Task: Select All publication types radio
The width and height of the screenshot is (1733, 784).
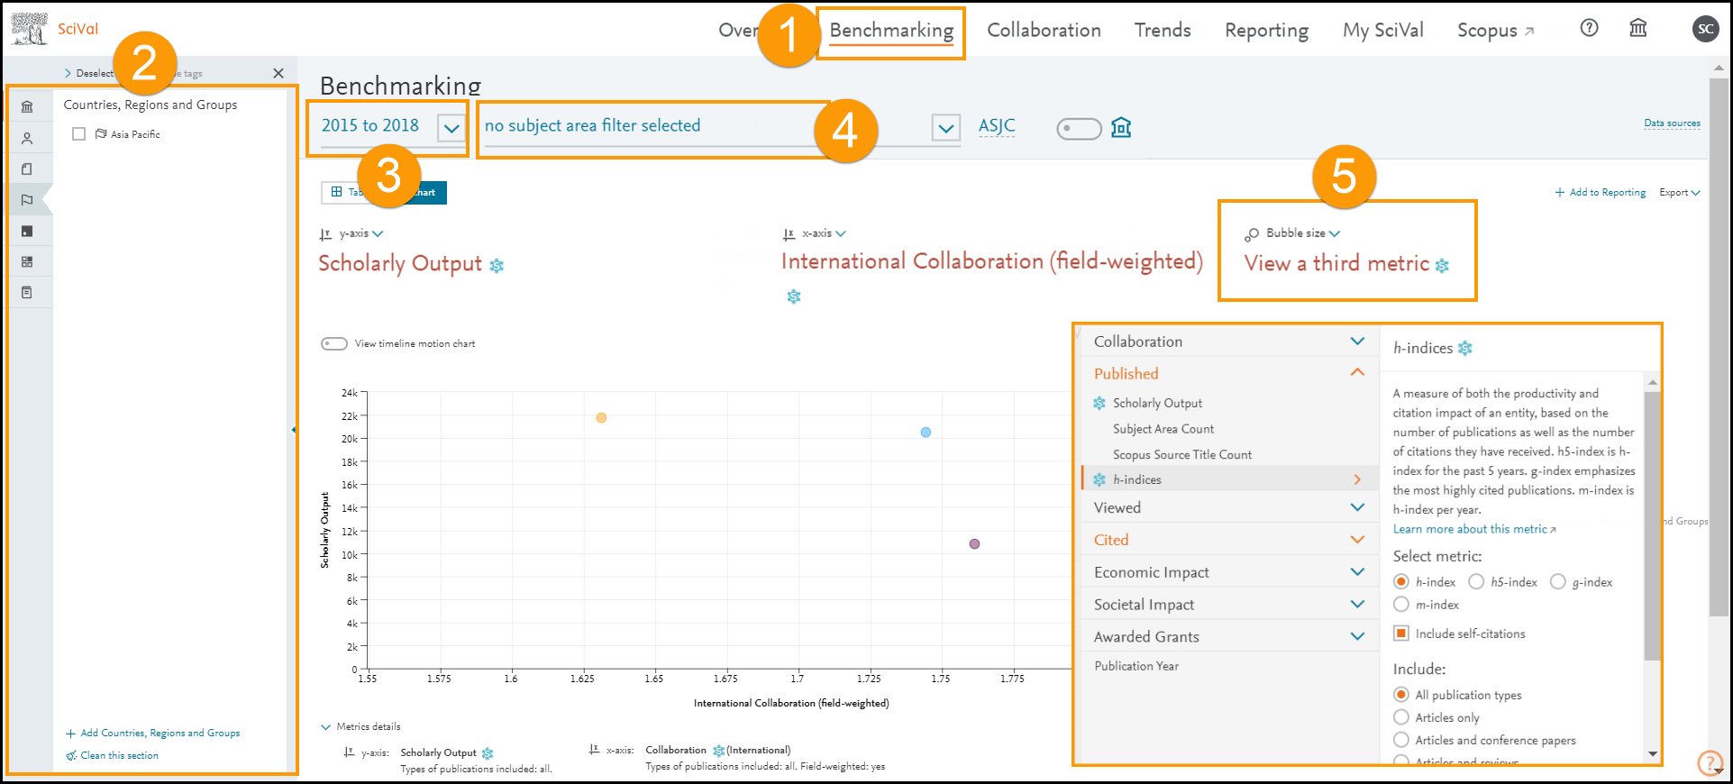Action: 1401,695
